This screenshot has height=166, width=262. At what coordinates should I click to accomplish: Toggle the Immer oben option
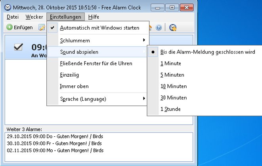pos(98,86)
